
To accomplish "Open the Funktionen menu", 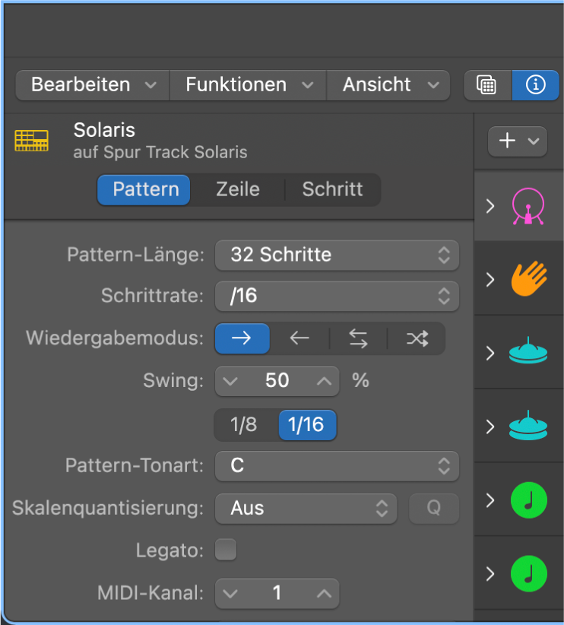I will coord(247,84).
